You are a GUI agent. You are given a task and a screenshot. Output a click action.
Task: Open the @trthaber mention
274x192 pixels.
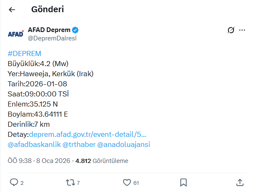pos(79,144)
